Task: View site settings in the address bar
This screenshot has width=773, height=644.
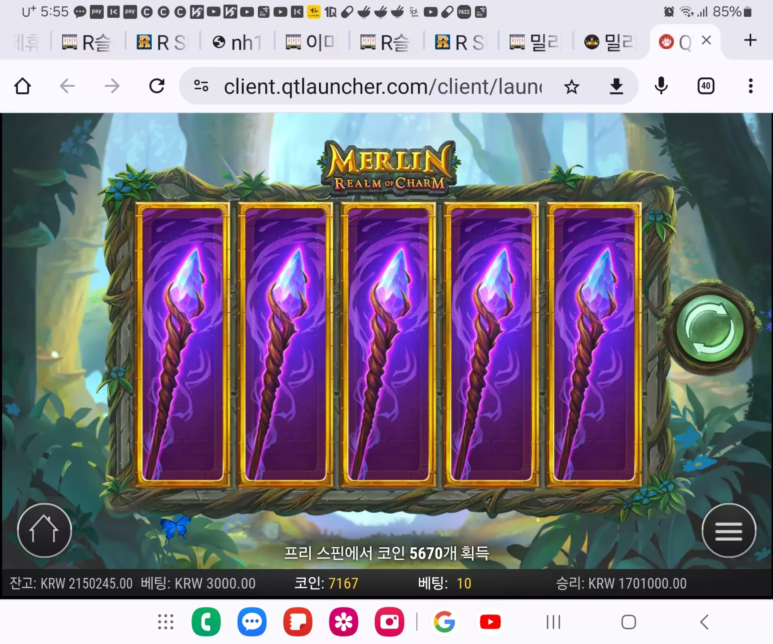Action: (201, 86)
